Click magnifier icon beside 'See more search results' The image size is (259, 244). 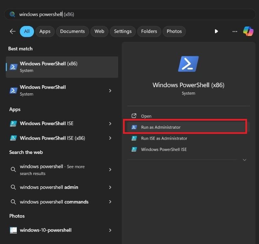pos(13,169)
